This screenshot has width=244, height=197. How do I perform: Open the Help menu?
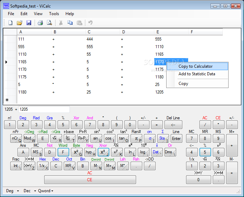(70, 14)
